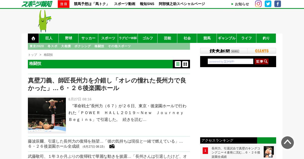Click the red 注目 label
304x159 pixels.
pos(64,4)
